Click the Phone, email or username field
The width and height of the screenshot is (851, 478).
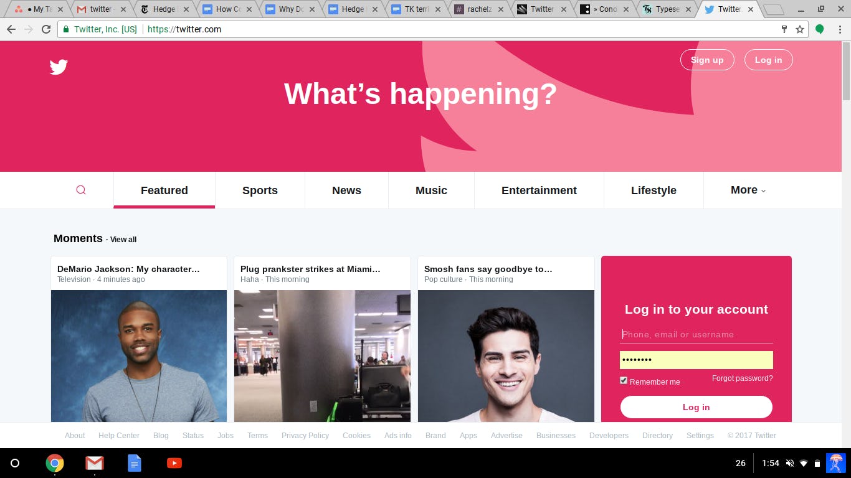pyautogui.click(x=696, y=335)
